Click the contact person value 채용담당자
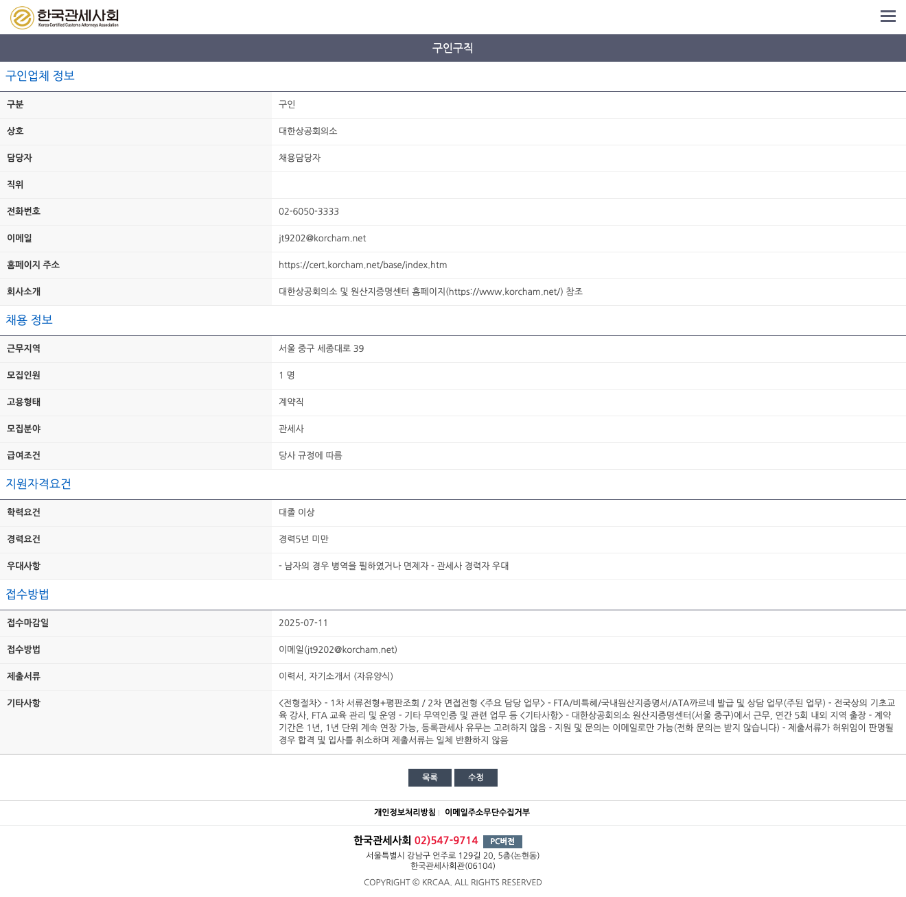This screenshot has height=897, width=906. coord(300,158)
